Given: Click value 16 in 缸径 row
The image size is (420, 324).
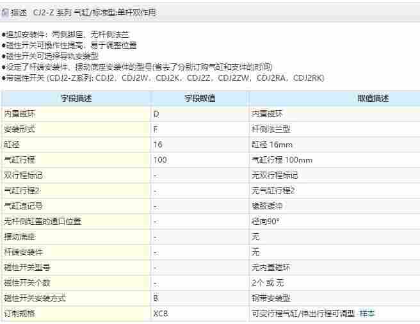Looking at the screenshot, I should point(200,145).
